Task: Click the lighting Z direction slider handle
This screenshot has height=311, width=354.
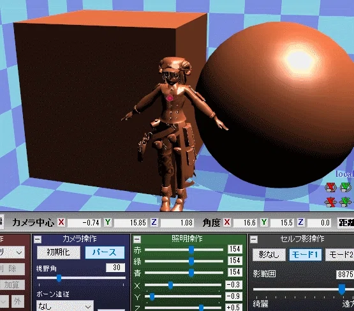Action: pyautogui.click(x=201, y=308)
